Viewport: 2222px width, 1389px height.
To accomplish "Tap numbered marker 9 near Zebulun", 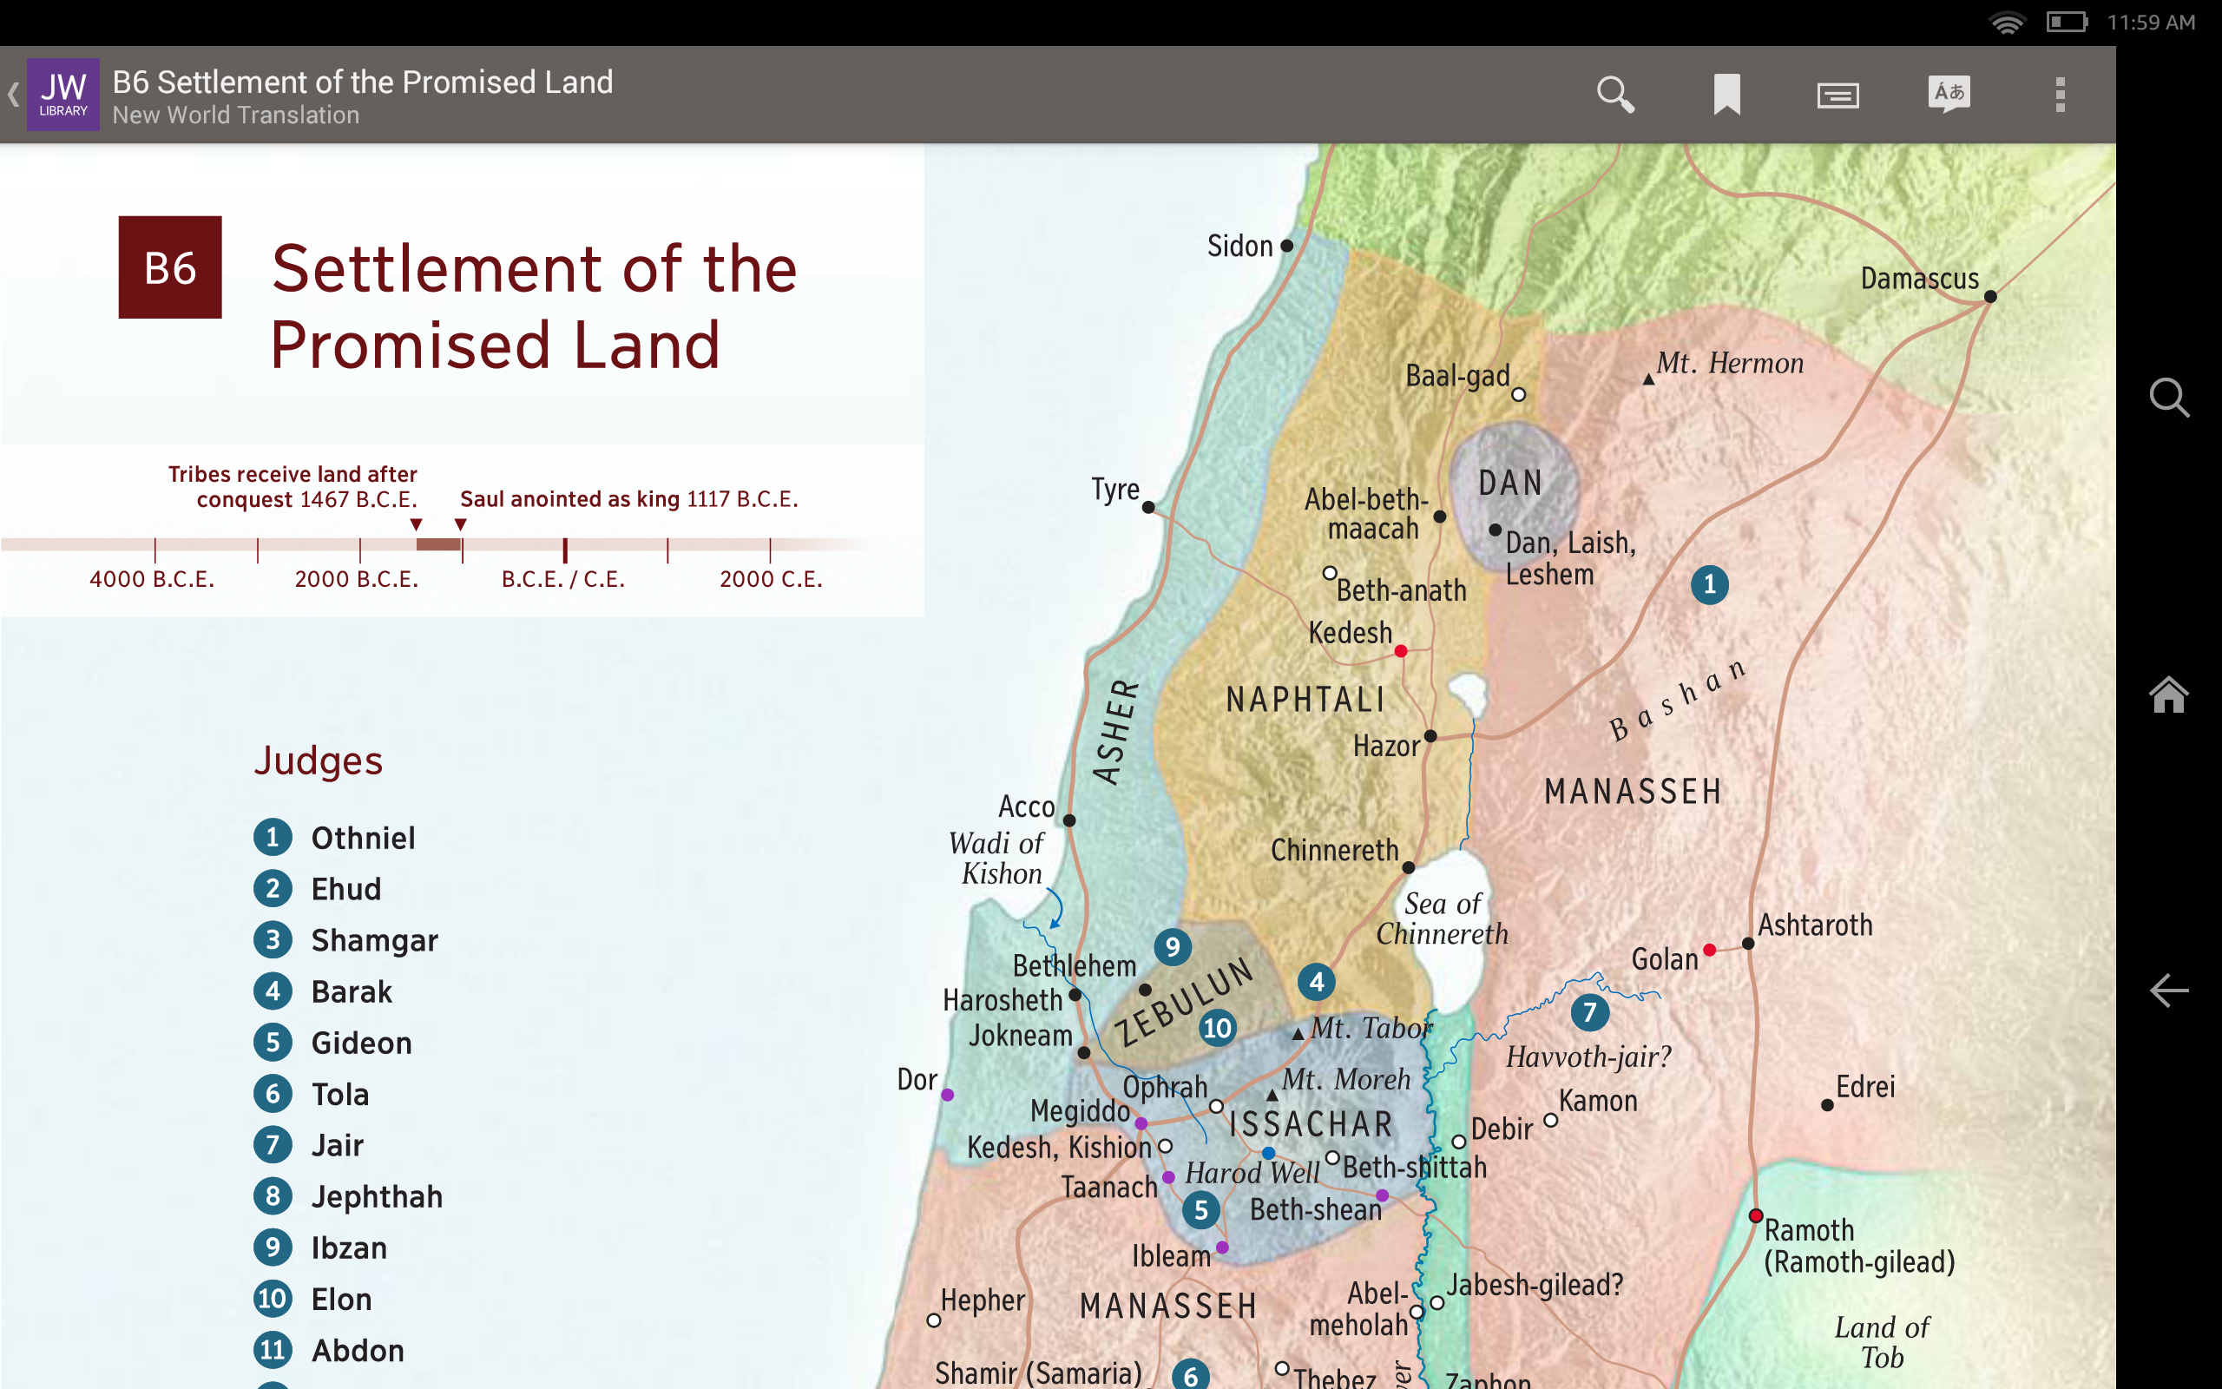I will pos(1172,948).
